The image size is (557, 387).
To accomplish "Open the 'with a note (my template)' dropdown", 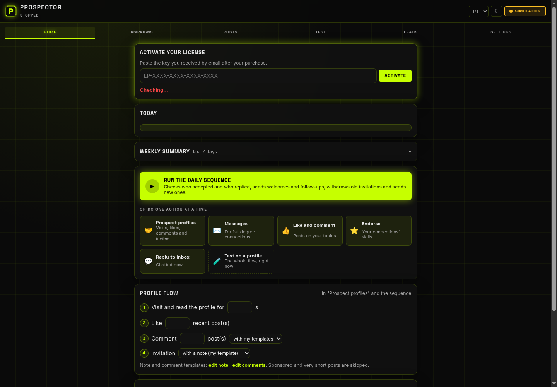I will (x=214, y=353).
